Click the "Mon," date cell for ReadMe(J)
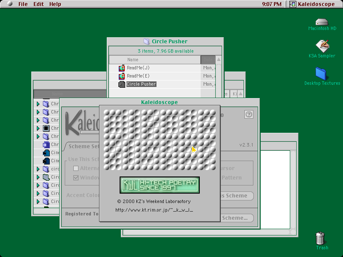Viewport: 343px width, 257px height. click(x=208, y=68)
